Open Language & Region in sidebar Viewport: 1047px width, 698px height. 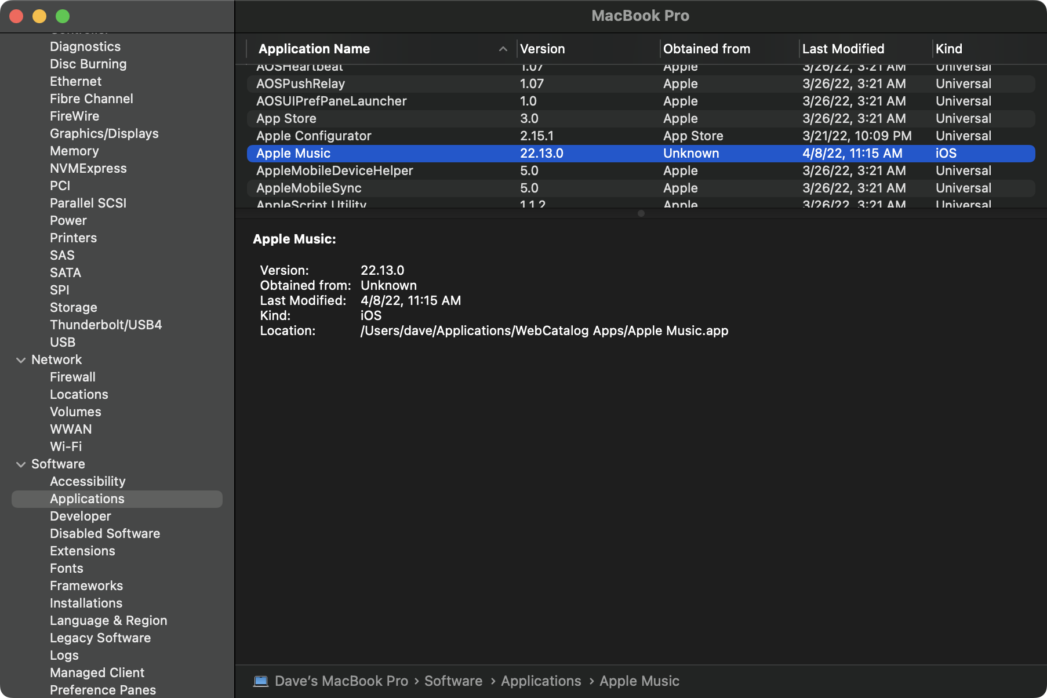[108, 620]
